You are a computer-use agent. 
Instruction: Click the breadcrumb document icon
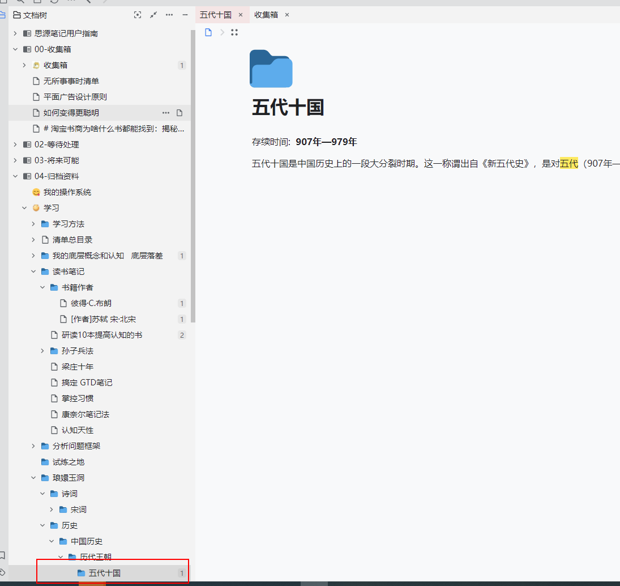click(208, 32)
